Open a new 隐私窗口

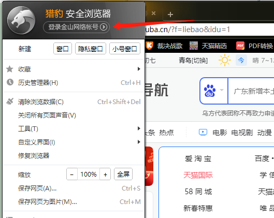click(x=91, y=49)
